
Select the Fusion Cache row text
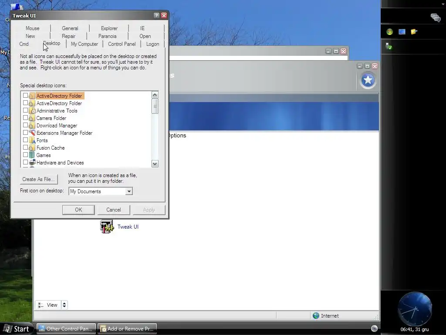coord(51,148)
